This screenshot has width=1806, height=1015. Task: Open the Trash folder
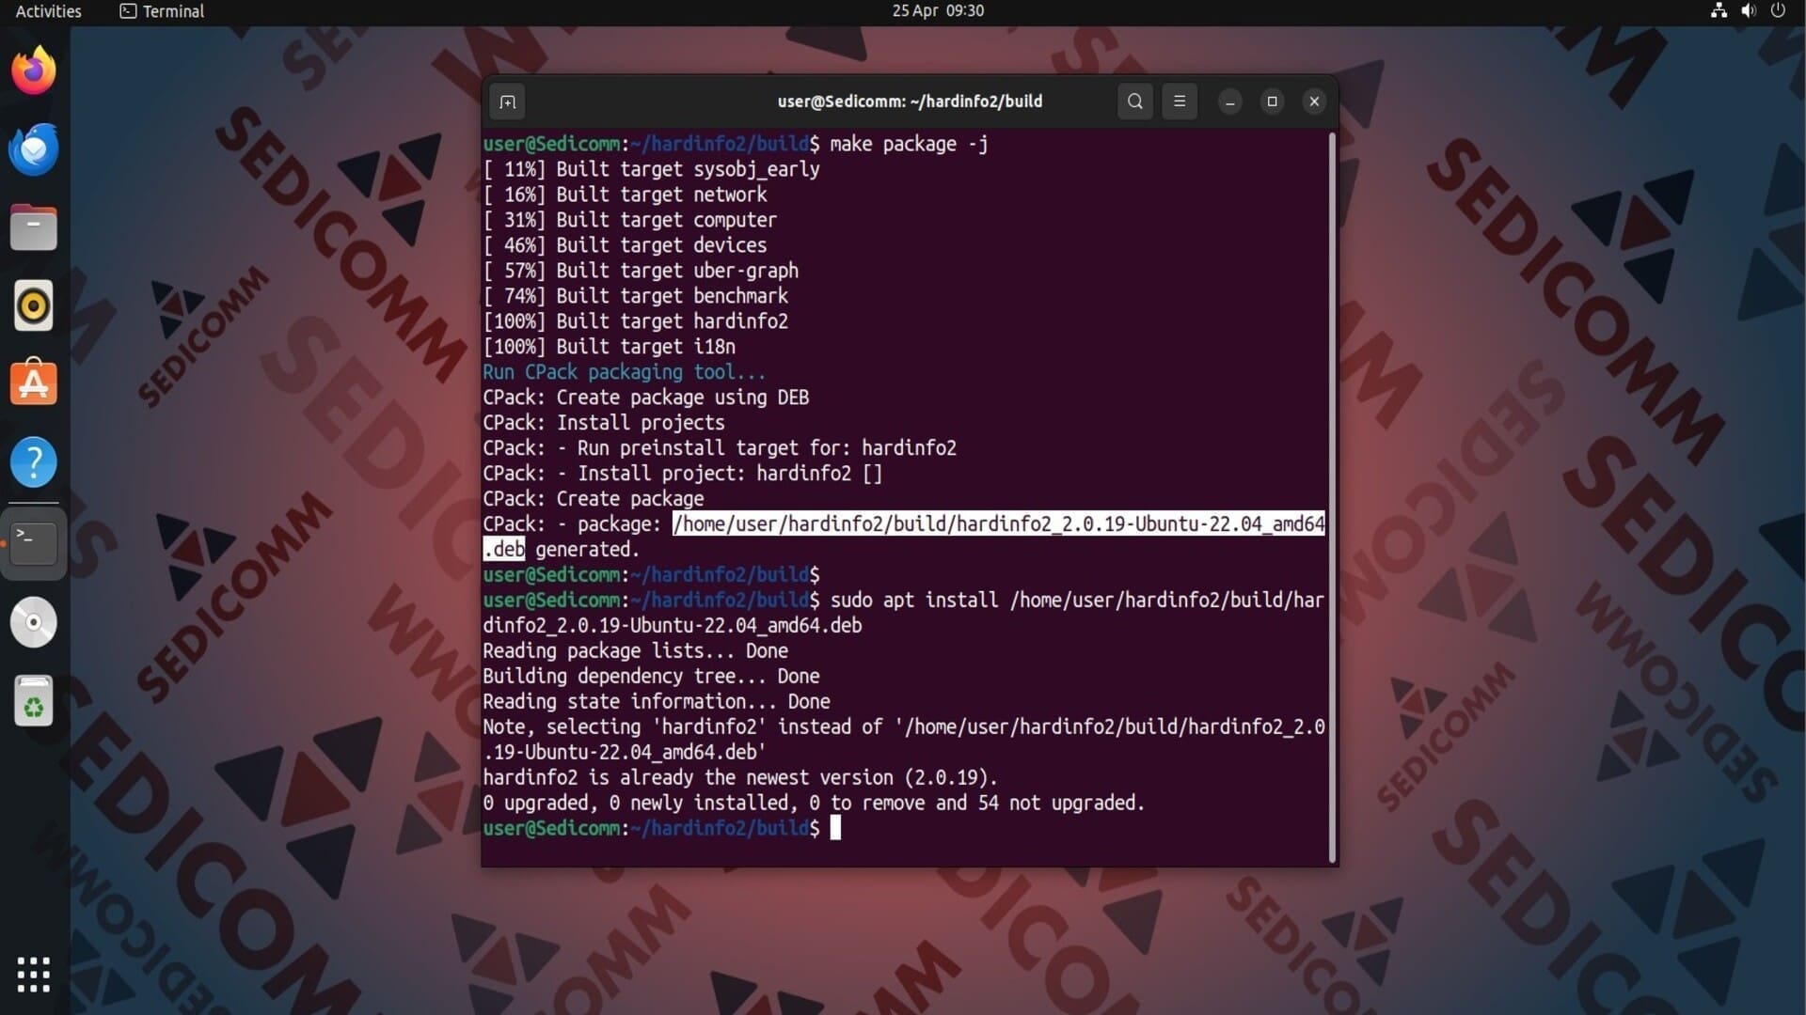[x=34, y=701]
